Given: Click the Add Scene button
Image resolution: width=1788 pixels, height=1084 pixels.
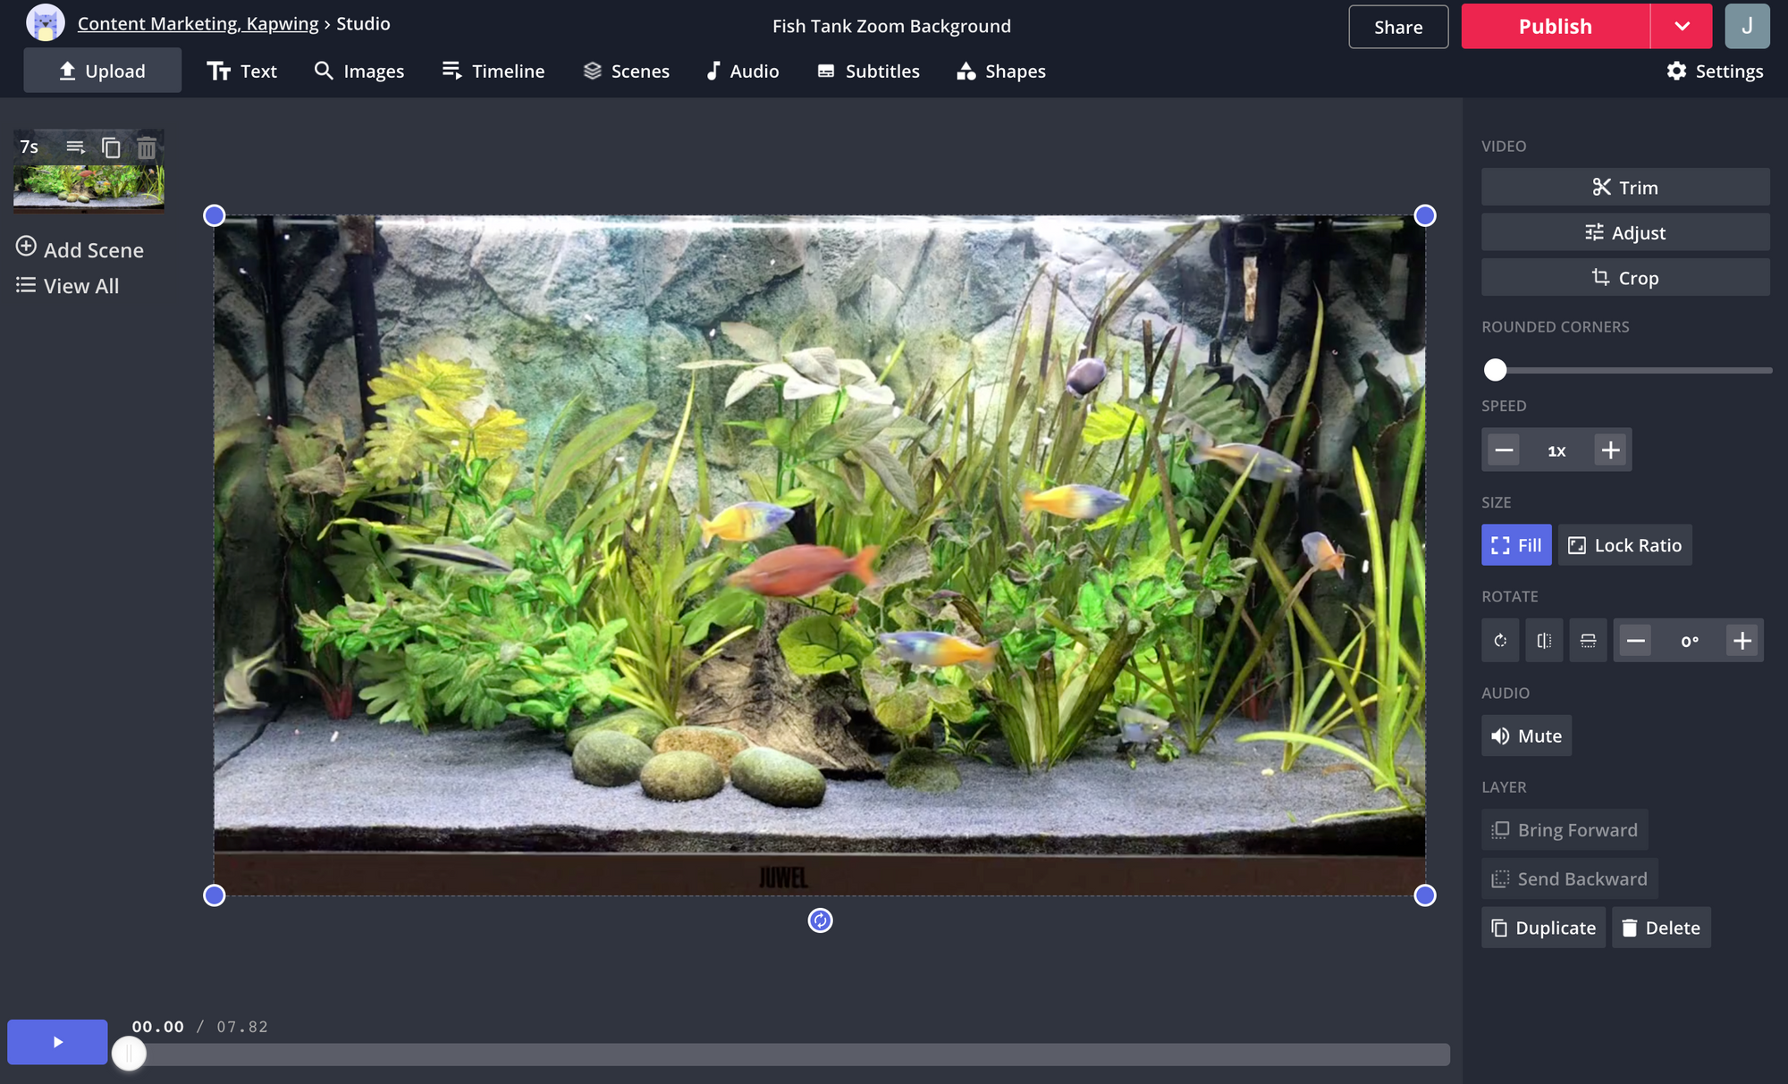Looking at the screenshot, I should 80,250.
